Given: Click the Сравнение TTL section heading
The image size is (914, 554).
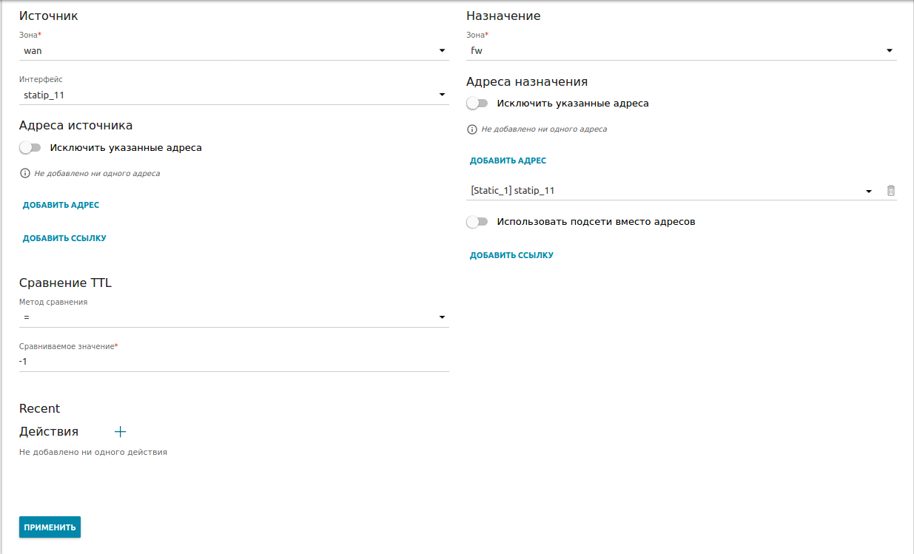Looking at the screenshot, I should point(65,283).
